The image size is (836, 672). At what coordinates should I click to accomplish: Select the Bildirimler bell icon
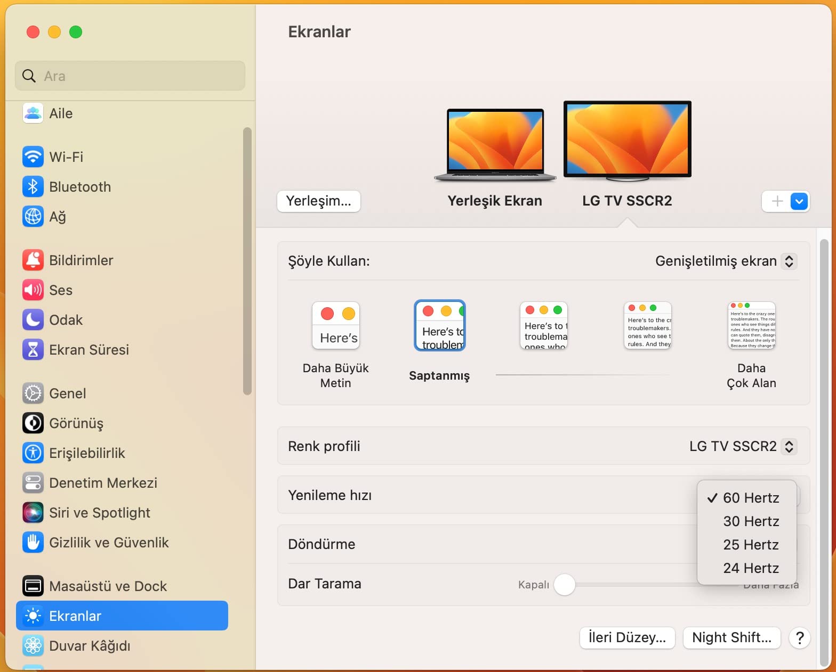pyautogui.click(x=33, y=260)
